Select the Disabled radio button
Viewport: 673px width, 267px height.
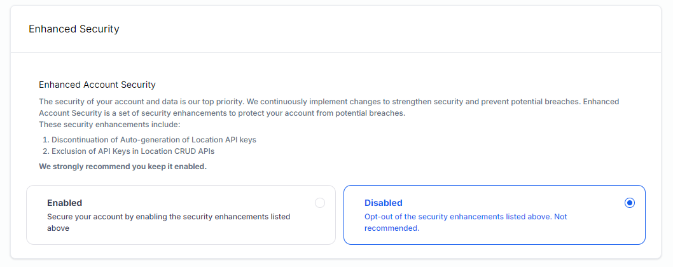630,203
